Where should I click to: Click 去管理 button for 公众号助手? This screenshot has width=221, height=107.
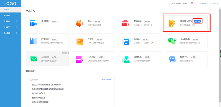(x=195, y=39)
